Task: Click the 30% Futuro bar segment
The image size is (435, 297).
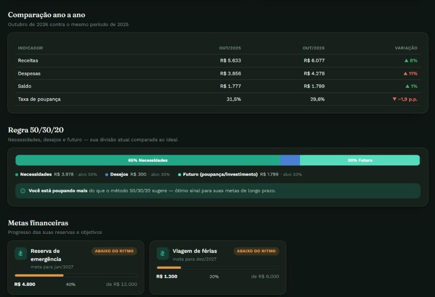Action: coord(360,160)
